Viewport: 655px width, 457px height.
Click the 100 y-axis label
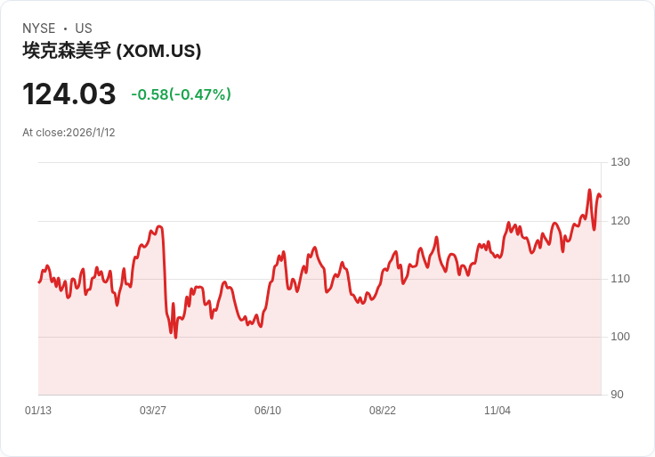point(620,337)
